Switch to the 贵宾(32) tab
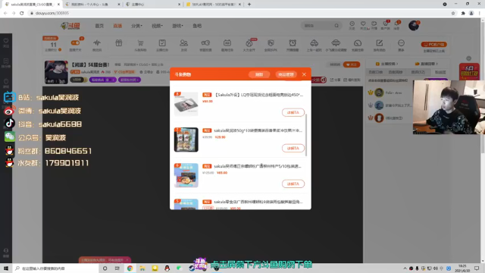Image resolution: width=485 pixels, height=273 pixels. coord(418,72)
